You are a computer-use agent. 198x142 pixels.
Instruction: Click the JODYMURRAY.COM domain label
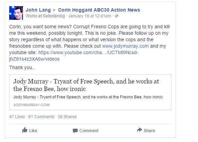coord(31,105)
